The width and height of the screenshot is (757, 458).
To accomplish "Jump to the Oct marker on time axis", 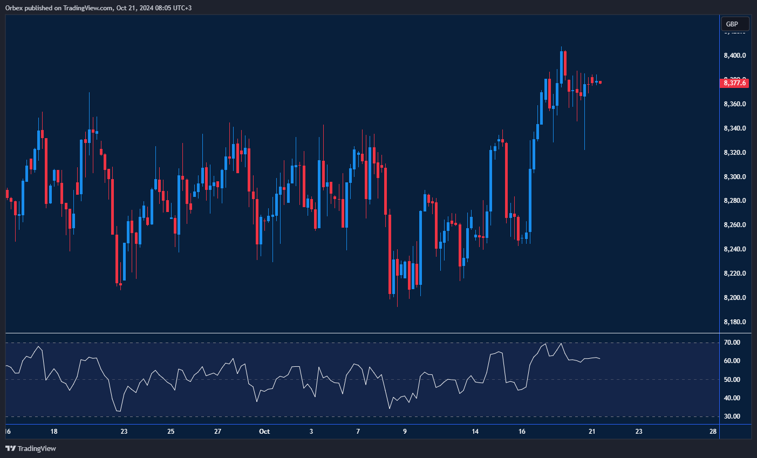I will pos(264,432).
